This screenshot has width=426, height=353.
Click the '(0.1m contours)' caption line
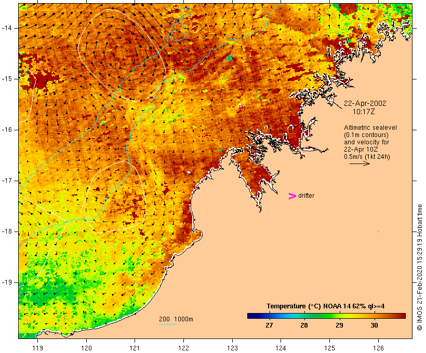pos(366,134)
